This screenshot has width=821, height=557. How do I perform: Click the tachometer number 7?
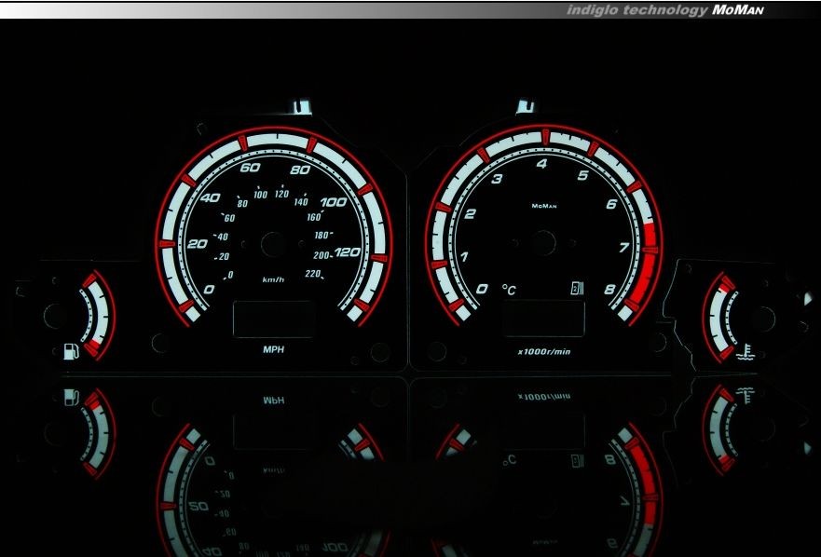click(624, 247)
